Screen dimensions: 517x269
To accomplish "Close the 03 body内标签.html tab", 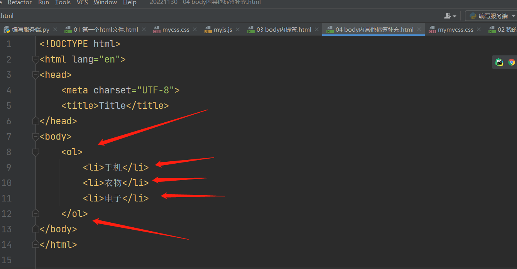I will pos(317,29).
